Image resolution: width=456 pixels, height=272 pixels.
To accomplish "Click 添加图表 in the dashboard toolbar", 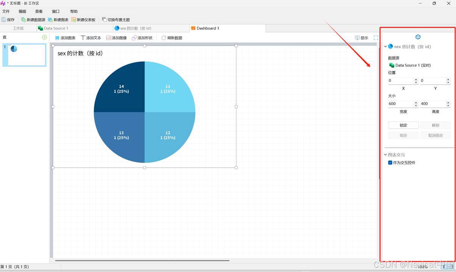I will [65, 38].
